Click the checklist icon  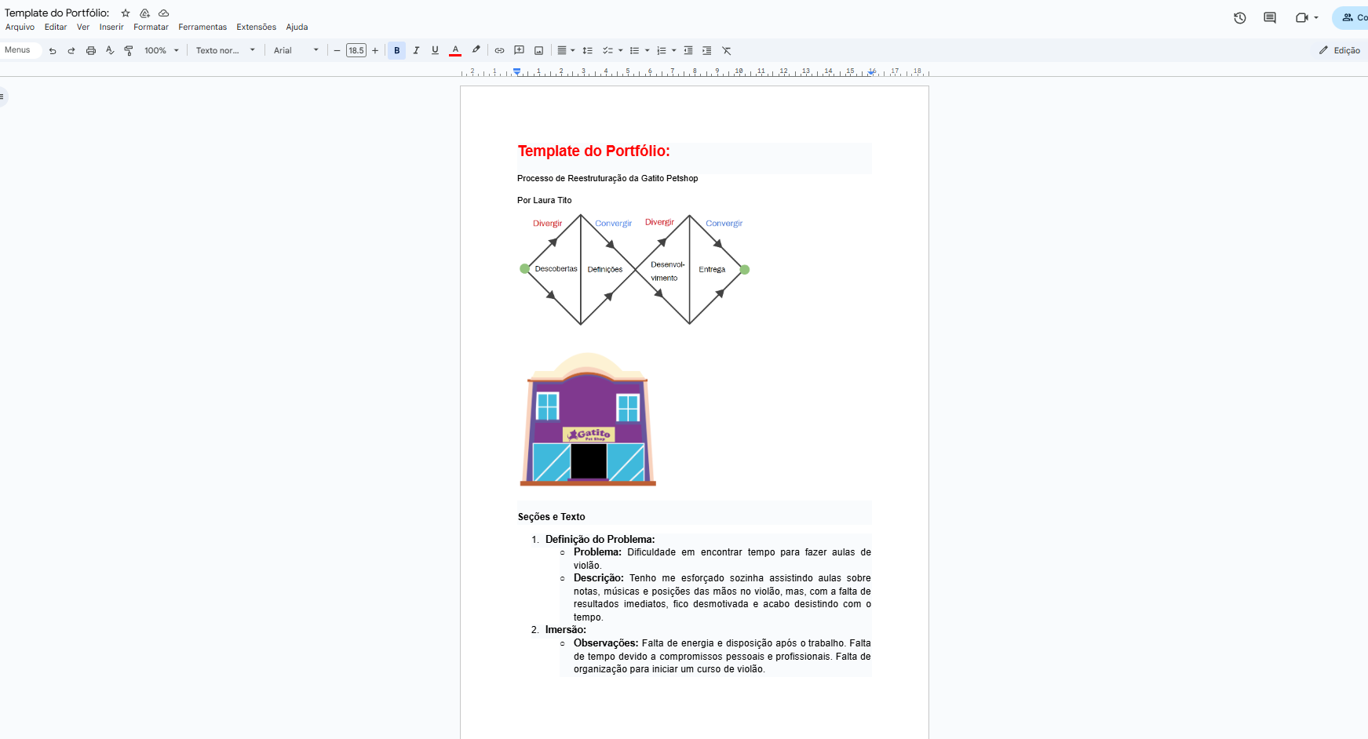pyautogui.click(x=607, y=50)
